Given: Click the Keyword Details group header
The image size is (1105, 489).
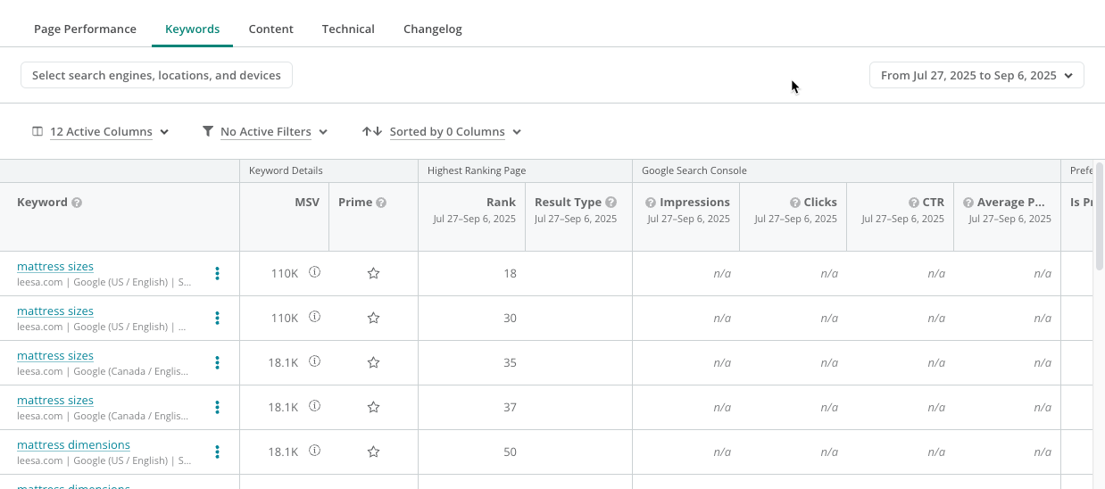Looking at the screenshot, I should pyautogui.click(x=286, y=170).
